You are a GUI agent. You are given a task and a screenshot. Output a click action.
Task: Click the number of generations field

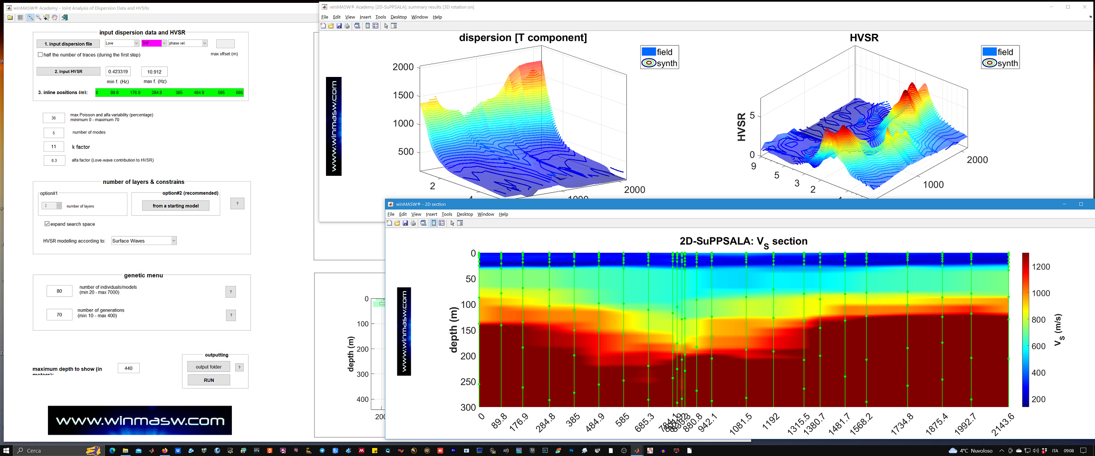tap(59, 314)
